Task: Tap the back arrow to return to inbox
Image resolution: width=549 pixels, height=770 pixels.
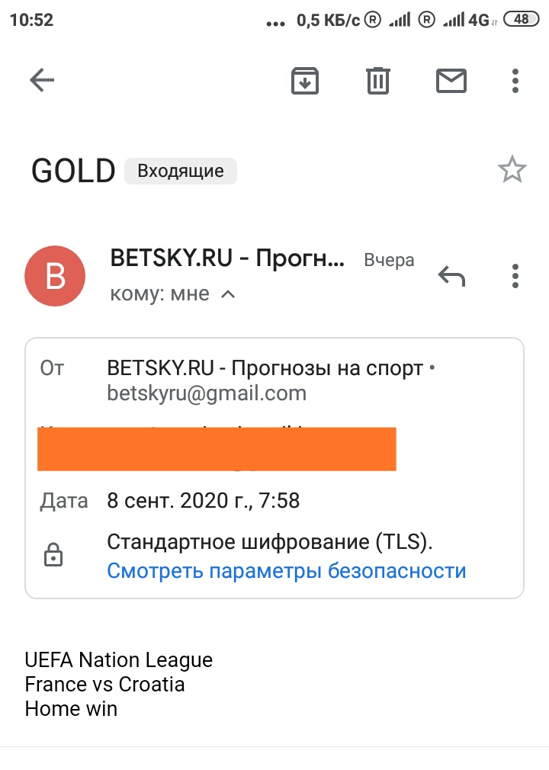Action: coord(42,80)
